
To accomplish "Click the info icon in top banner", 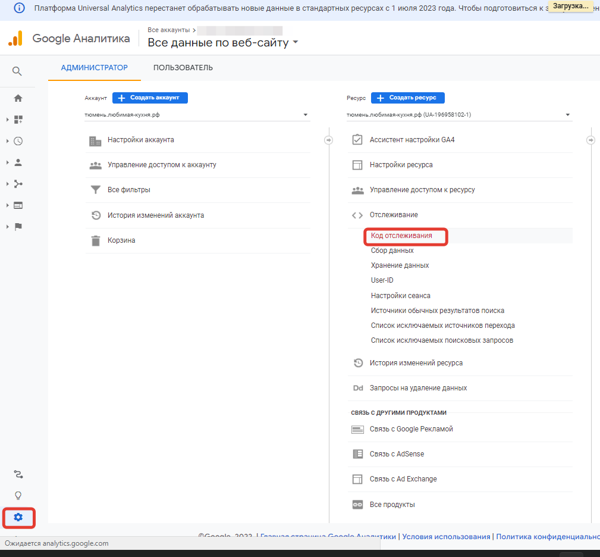I will [x=19, y=8].
